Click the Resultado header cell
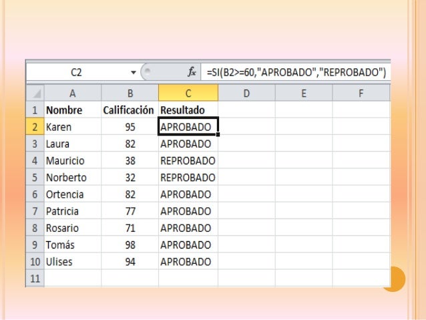The width and height of the screenshot is (426, 320). (x=188, y=110)
